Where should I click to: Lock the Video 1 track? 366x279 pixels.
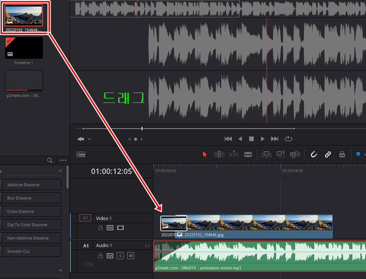pyautogui.click(x=100, y=228)
